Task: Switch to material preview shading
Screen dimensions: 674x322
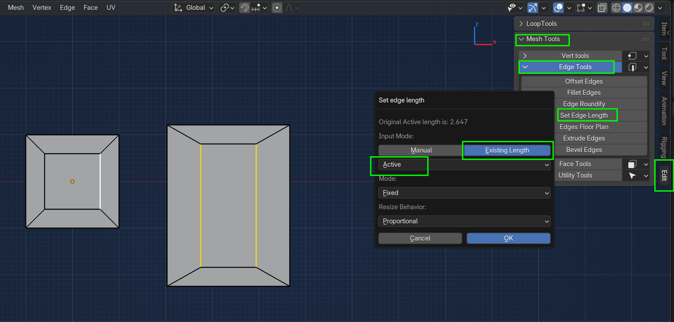Action: (638, 8)
